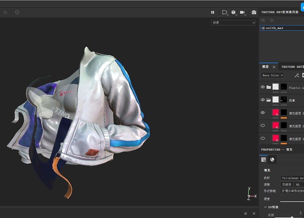Open the perspective view mode menu
304x218 pixels.
225,12
